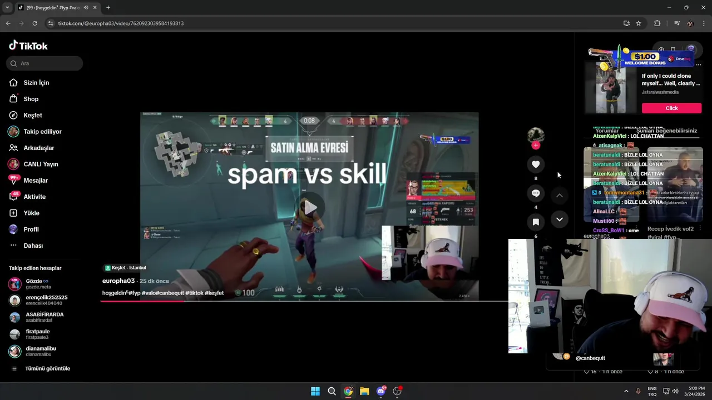Open Chrome profile avatar
Image resolution: width=712 pixels, height=400 pixels.
[690, 23]
